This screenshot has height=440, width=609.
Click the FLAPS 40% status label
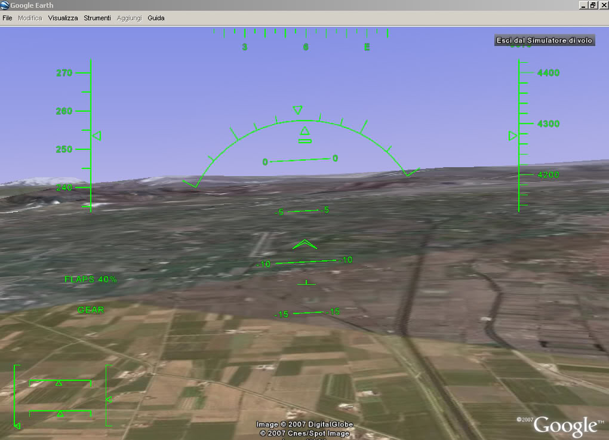pyautogui.click(x=90, y=279)
